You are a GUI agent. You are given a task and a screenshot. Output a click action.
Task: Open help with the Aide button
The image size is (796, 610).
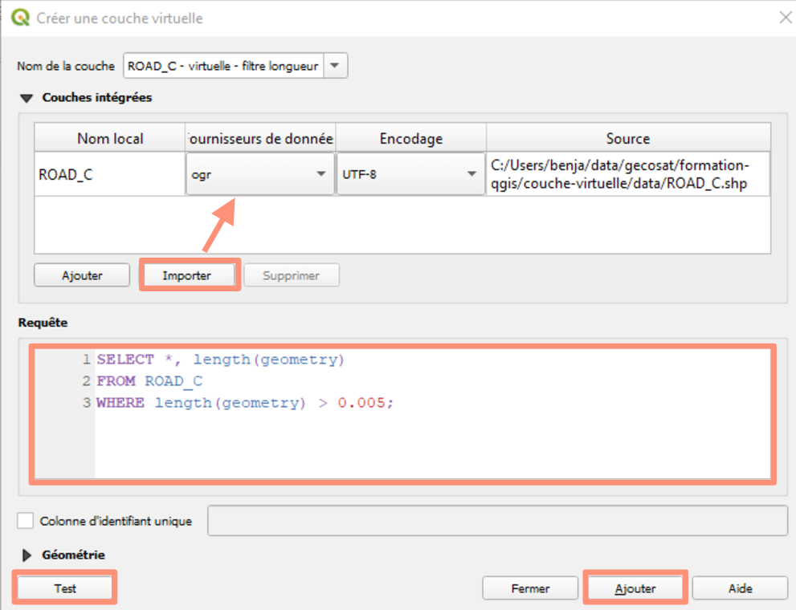click(740, 588)
